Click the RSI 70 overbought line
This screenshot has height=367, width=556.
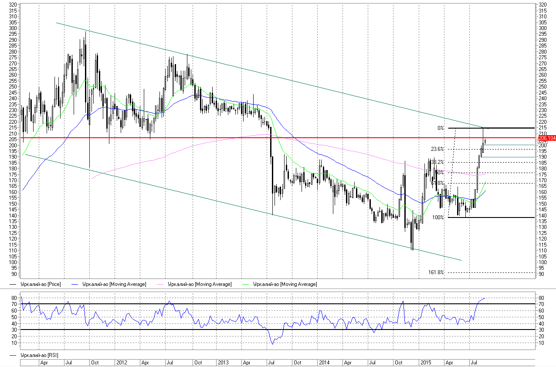(x=218, y=304)
